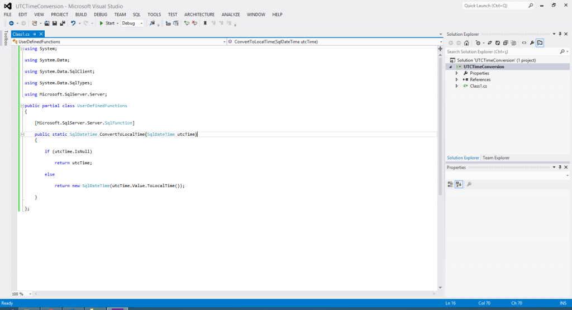Image resolution: width=572 pixels, height=310 pixels.
Task: Close the Class1.cs tab
Action: click(x=41, y=34)
